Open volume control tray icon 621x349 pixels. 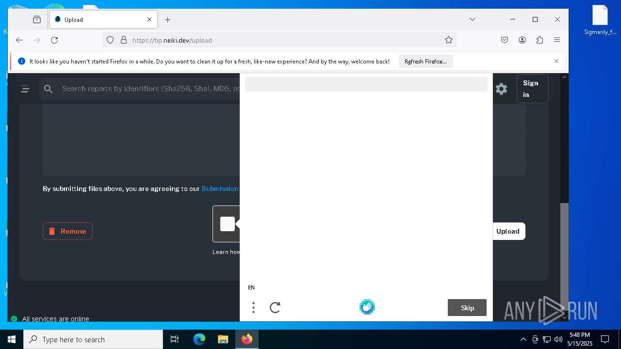pos(558,339)
